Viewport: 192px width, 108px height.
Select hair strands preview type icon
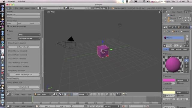(x=186, y=69)
